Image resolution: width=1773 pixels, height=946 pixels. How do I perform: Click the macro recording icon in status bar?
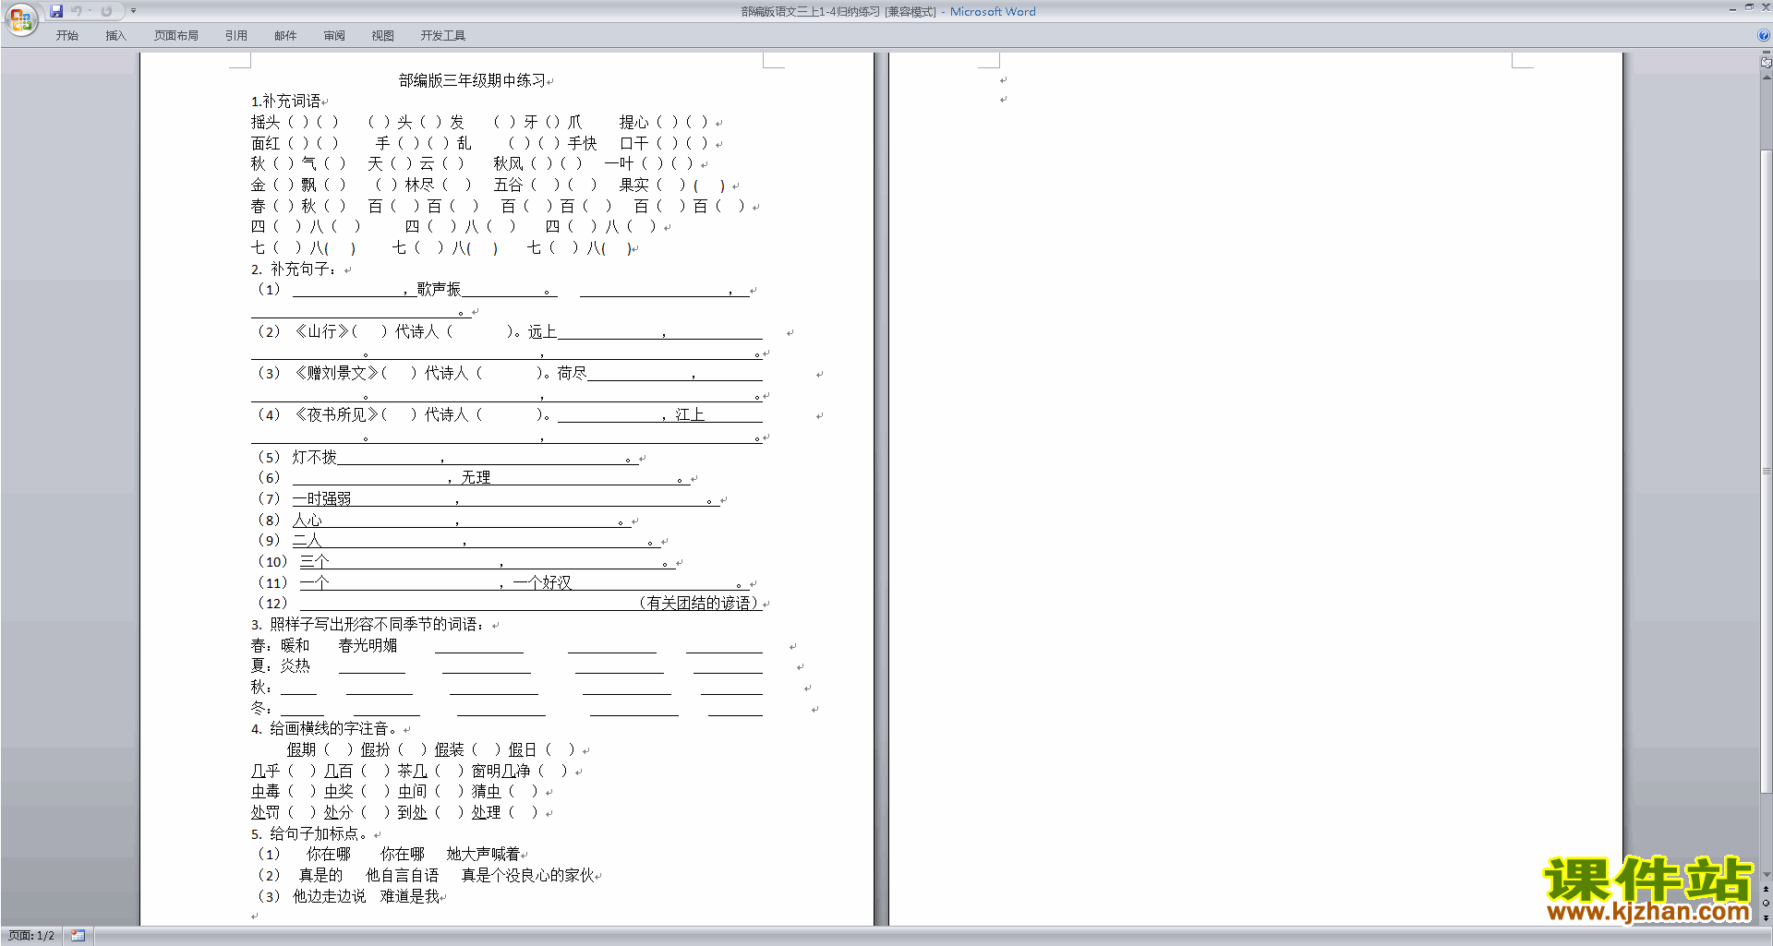pos(78,936)
